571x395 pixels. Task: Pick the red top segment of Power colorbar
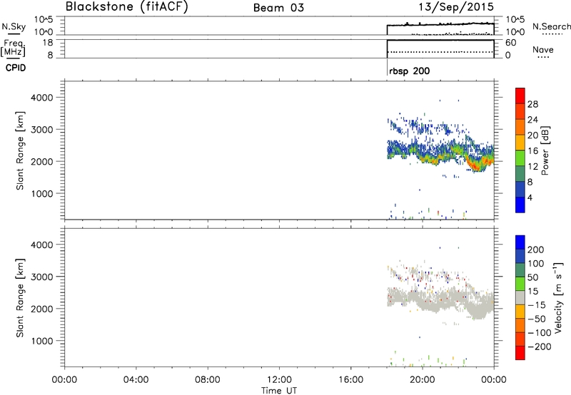(x=520, y=96)
